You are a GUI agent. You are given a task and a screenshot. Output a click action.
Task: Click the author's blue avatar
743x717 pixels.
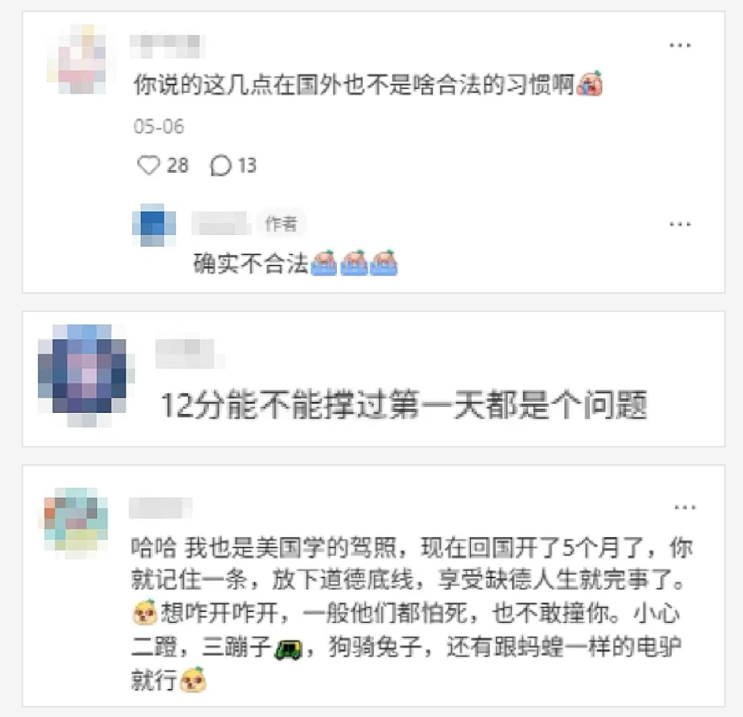click(x=154, y=225)
